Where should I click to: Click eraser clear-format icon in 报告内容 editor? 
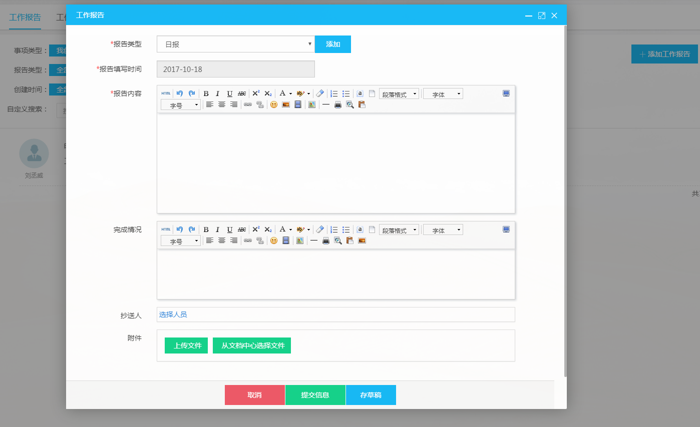pyautogui.click(x=320, y=93)
